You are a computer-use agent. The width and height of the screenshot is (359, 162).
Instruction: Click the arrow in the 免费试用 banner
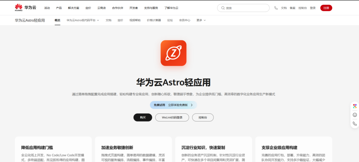click(192, 105)
